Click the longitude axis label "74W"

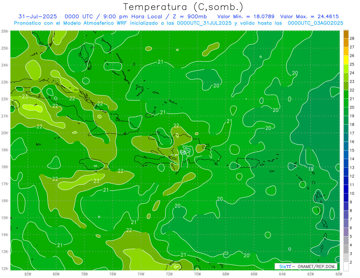point(141,274)
